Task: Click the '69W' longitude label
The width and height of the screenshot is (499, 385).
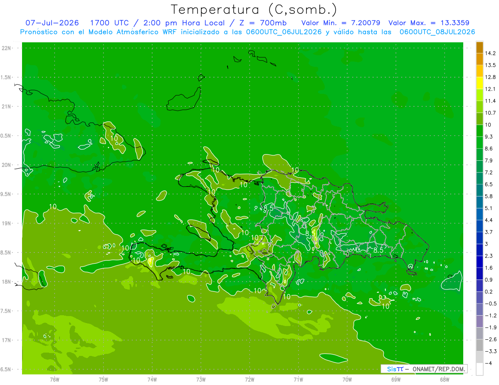Action: coord(396,380)
